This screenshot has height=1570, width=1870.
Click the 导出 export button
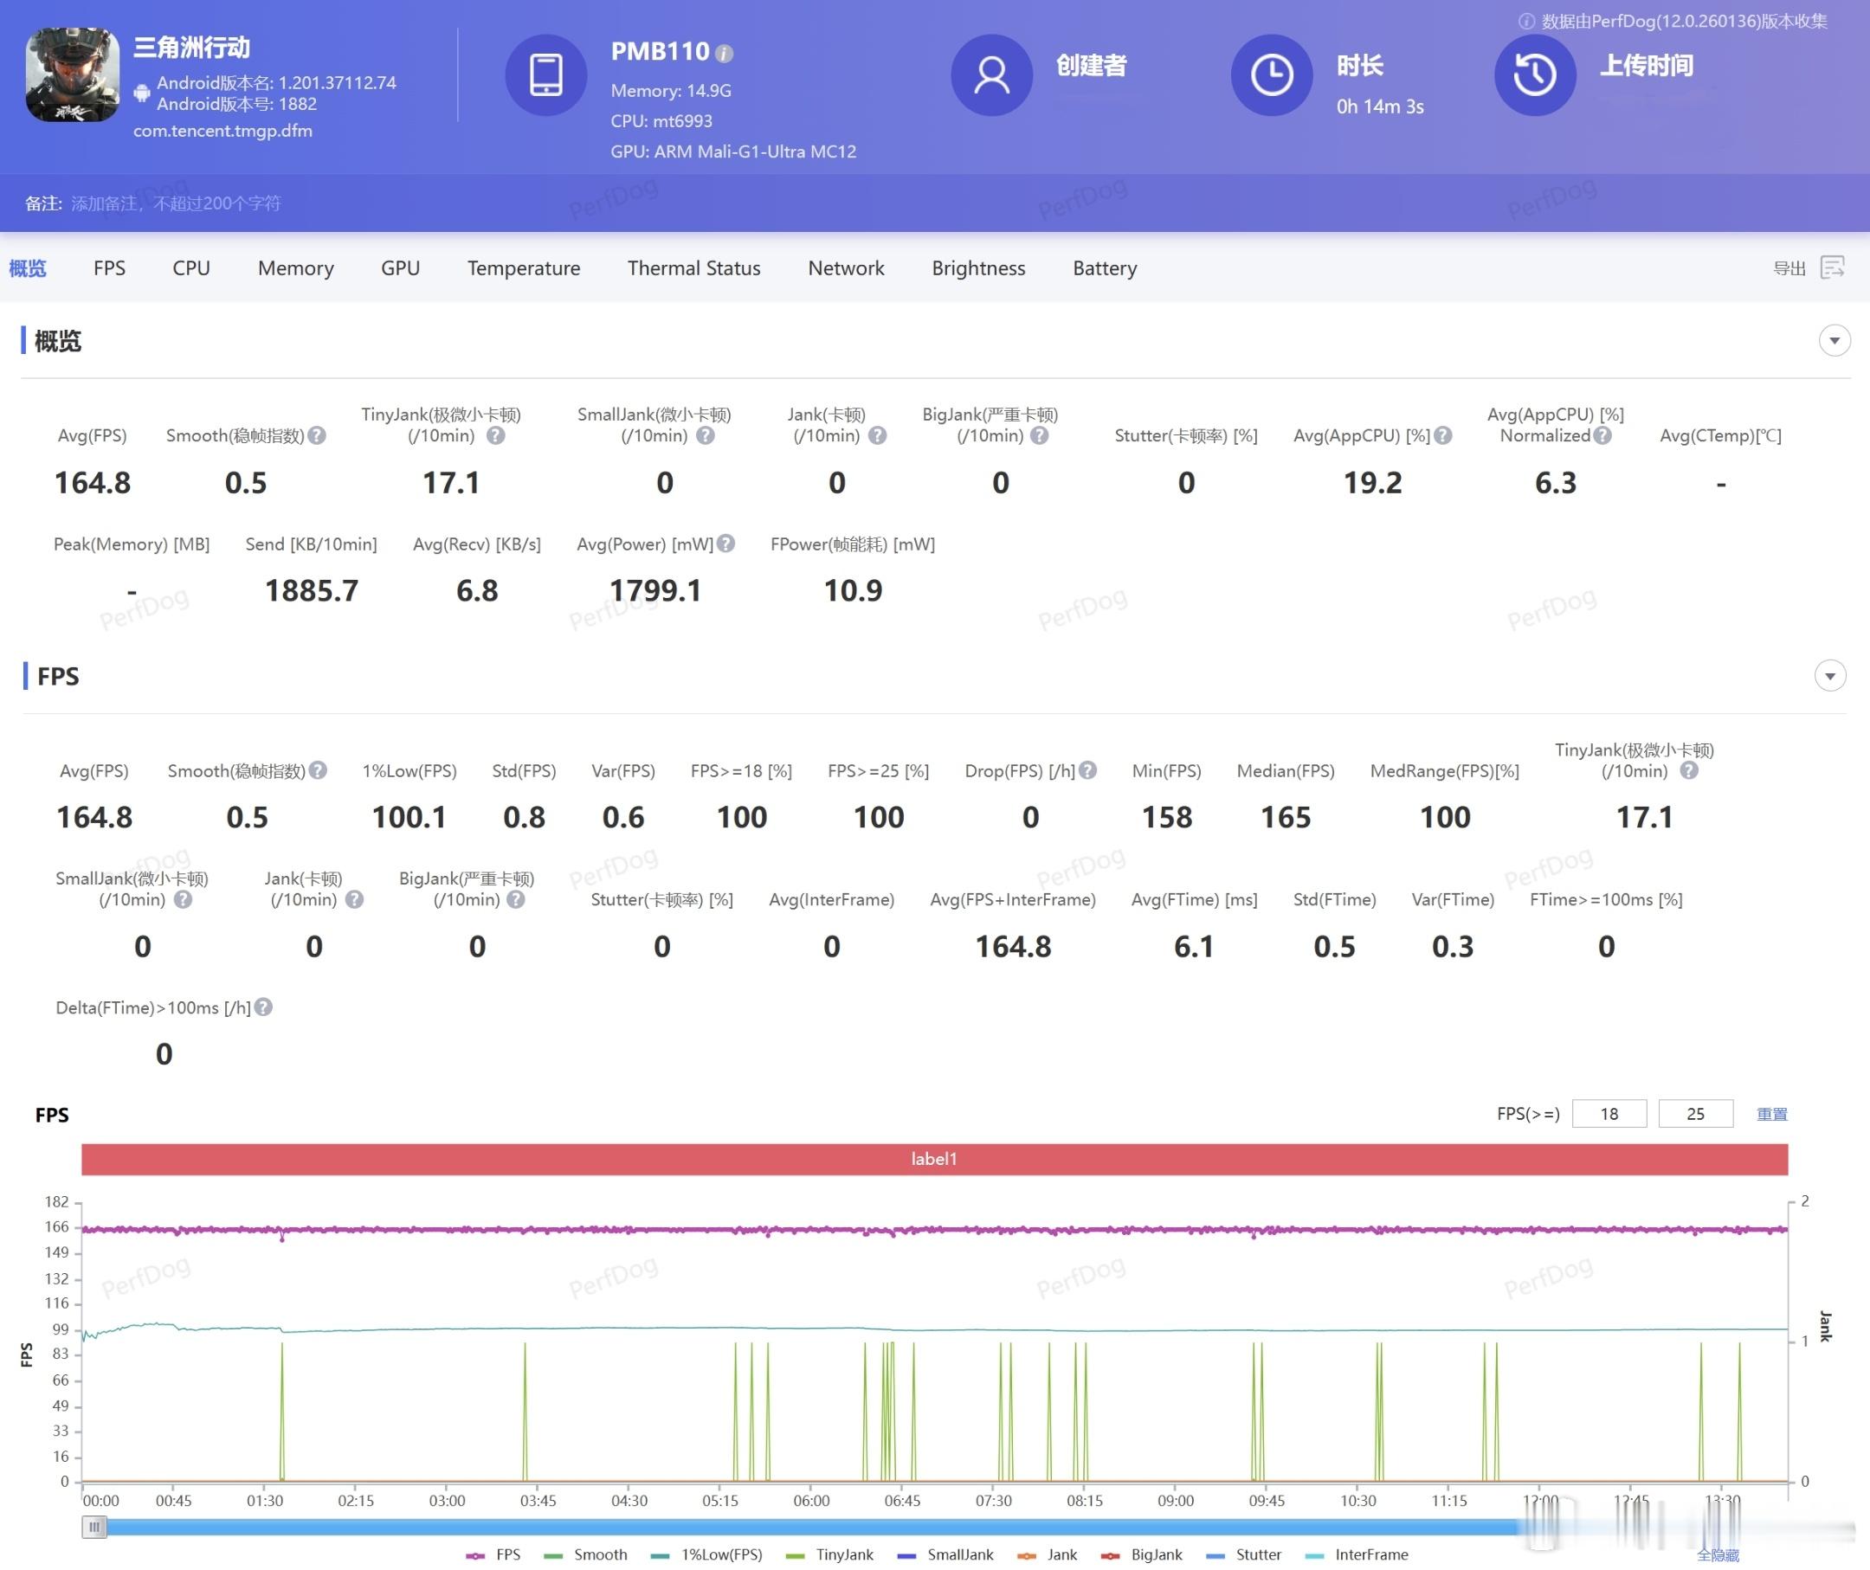click(1788, 268)
